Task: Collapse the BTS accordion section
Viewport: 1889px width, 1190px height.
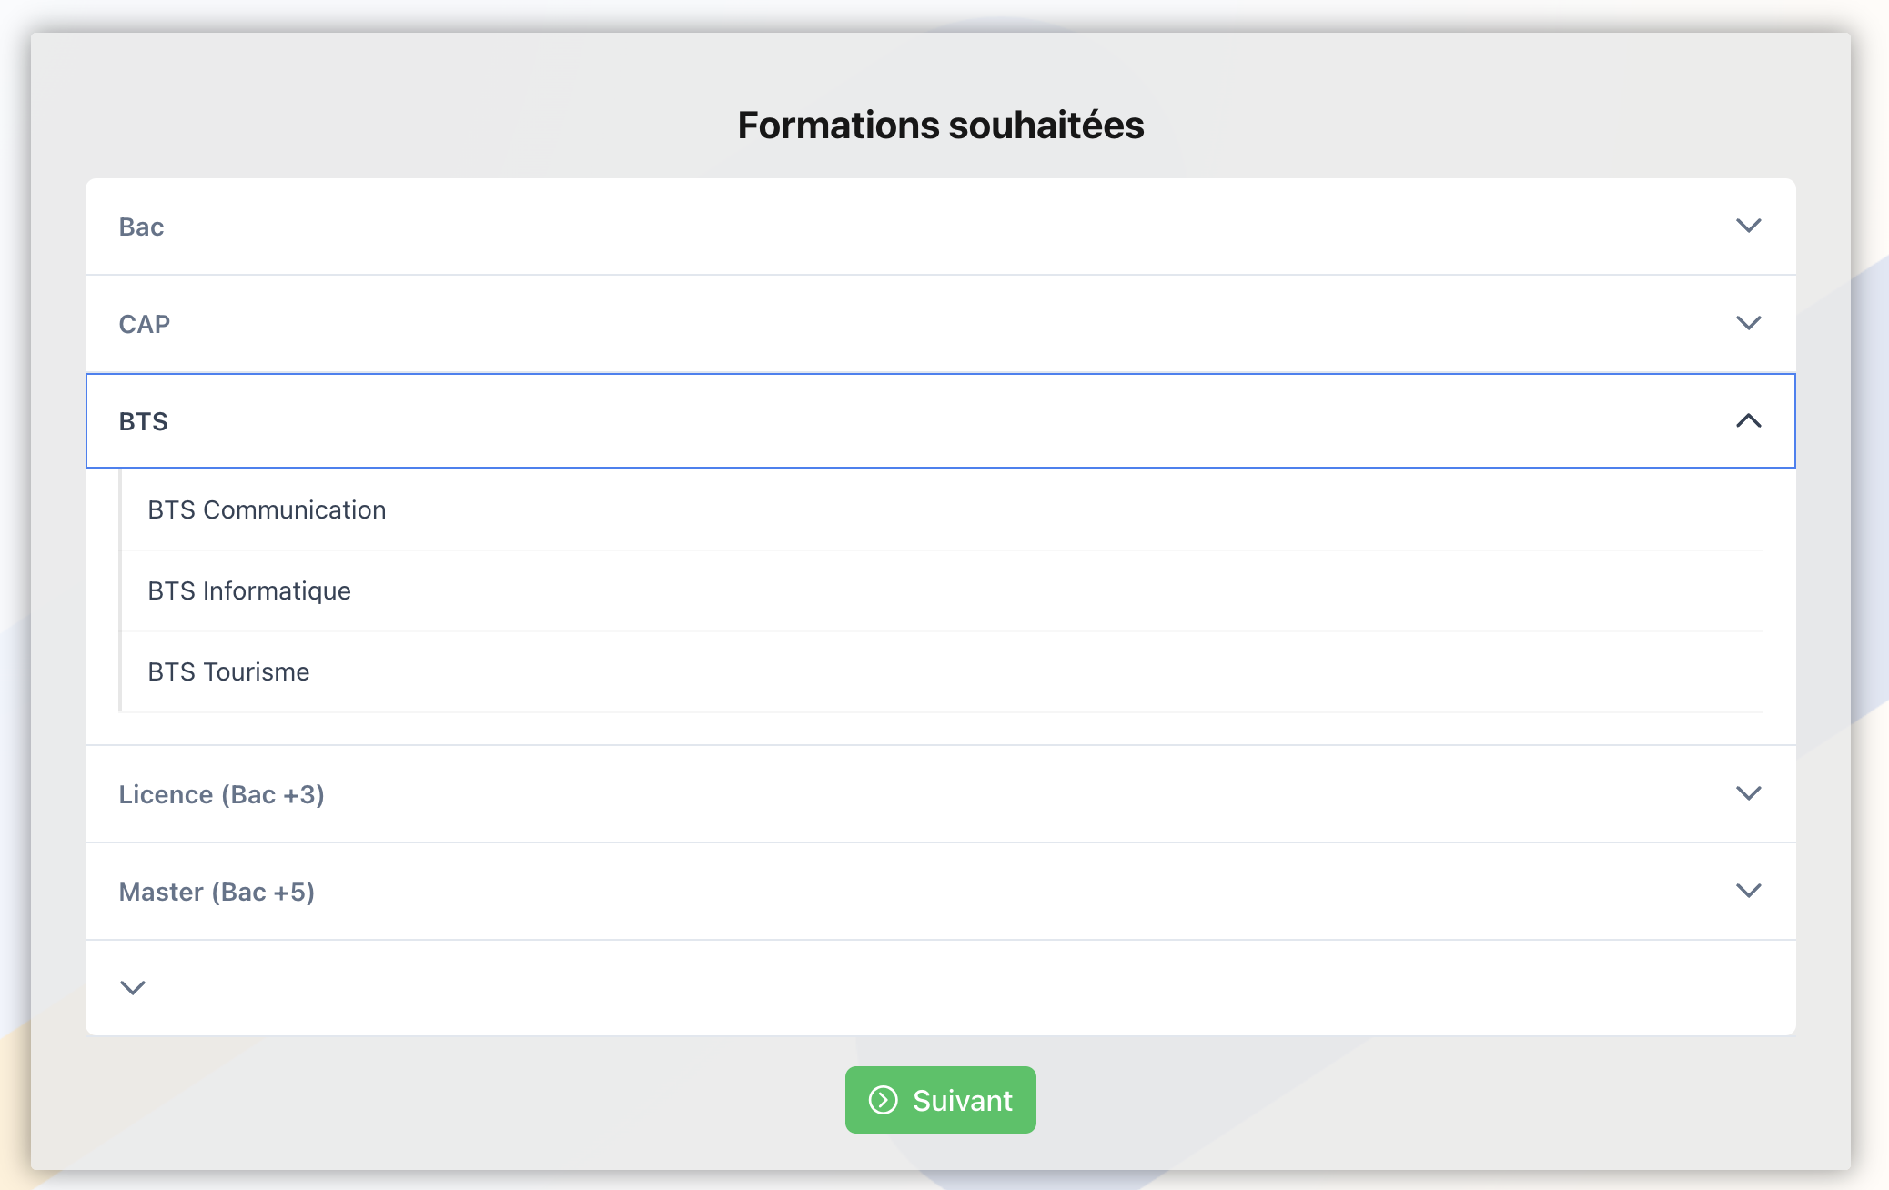Action: pyautogui.click(x=941, y=420)
